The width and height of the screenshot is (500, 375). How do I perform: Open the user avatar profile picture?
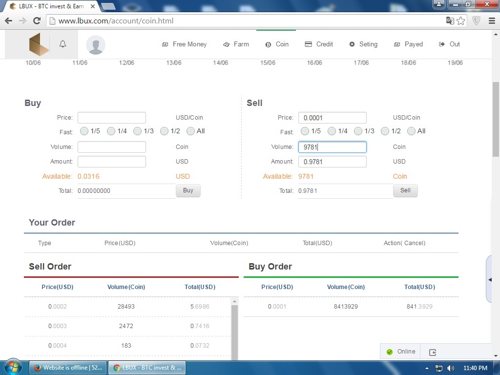96,44
